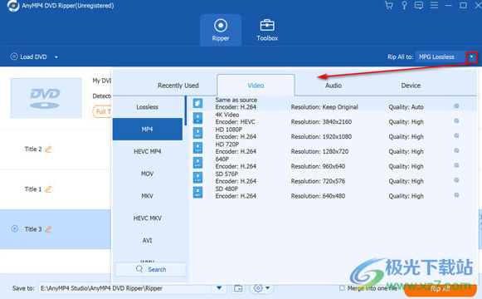This screenshot has height=299, width=482.
Task: Click the DVD disc thumbnail
Action: point(46,98)
